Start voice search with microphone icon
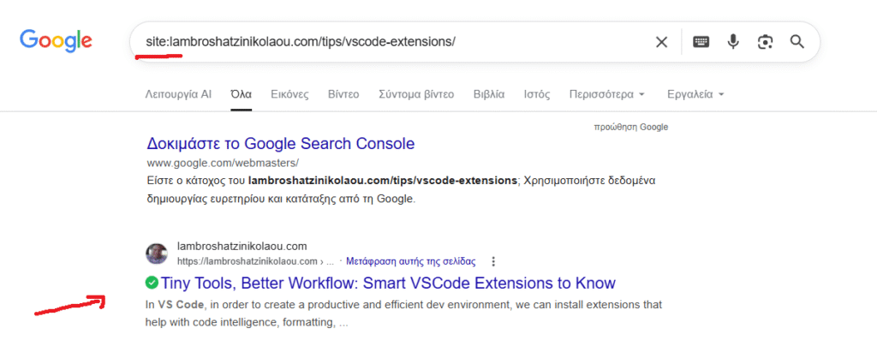This screenshot has height=358, width=877. [733, 42]
